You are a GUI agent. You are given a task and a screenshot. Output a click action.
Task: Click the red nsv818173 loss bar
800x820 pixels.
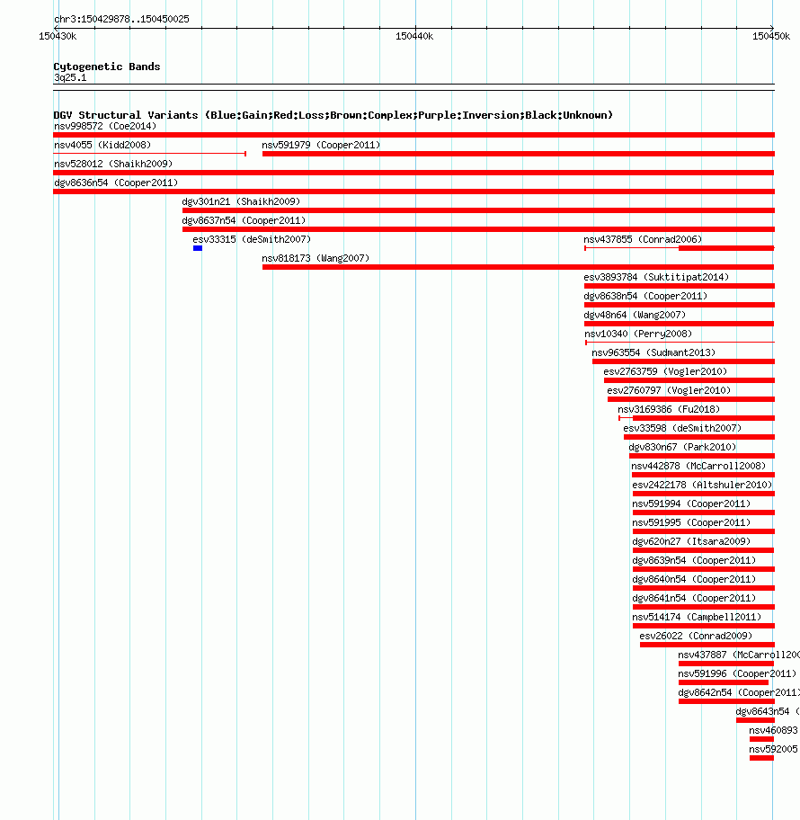(518, 267)
